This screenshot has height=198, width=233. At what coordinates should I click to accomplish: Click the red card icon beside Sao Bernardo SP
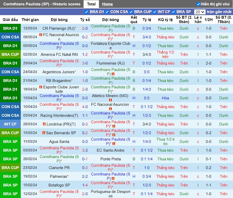(44, 133)
